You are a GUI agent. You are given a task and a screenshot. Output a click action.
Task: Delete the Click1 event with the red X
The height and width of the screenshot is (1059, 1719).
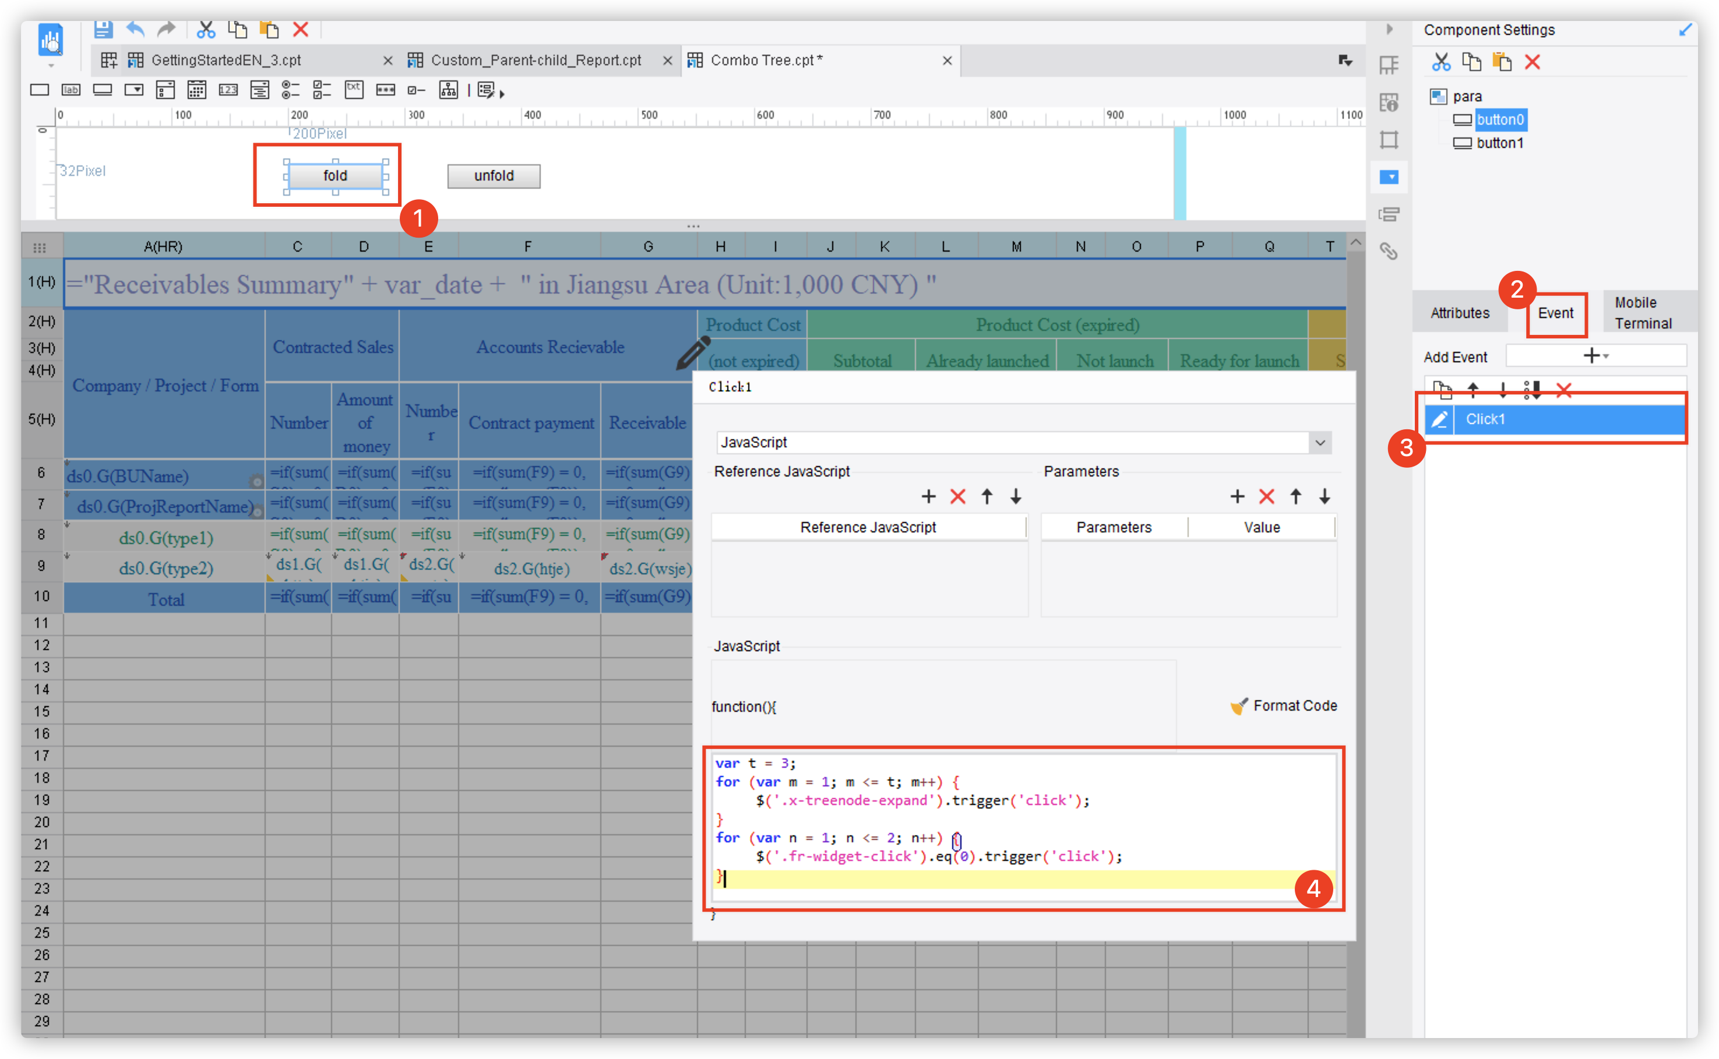click(x=1563, y=390)
